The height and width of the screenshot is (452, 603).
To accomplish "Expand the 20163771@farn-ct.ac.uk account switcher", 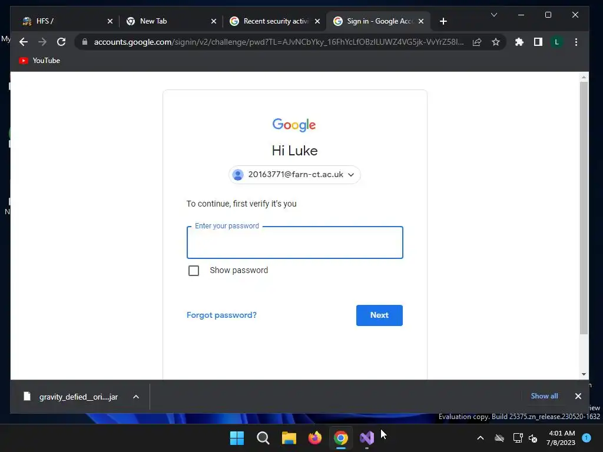I will click(294, 174).
